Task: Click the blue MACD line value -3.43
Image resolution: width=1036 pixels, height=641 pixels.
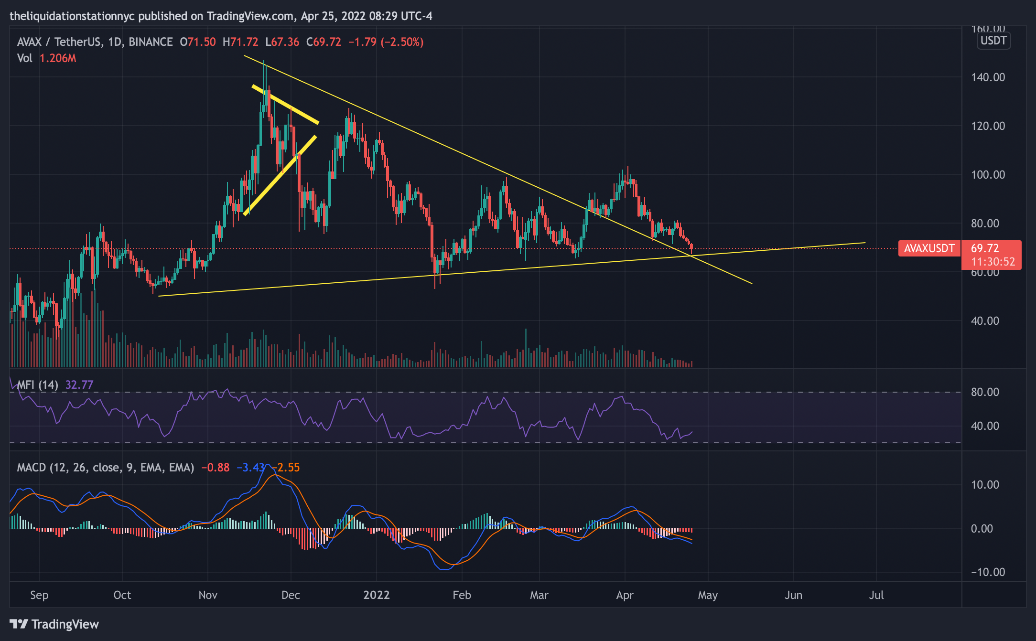Action: click(250, 467)
